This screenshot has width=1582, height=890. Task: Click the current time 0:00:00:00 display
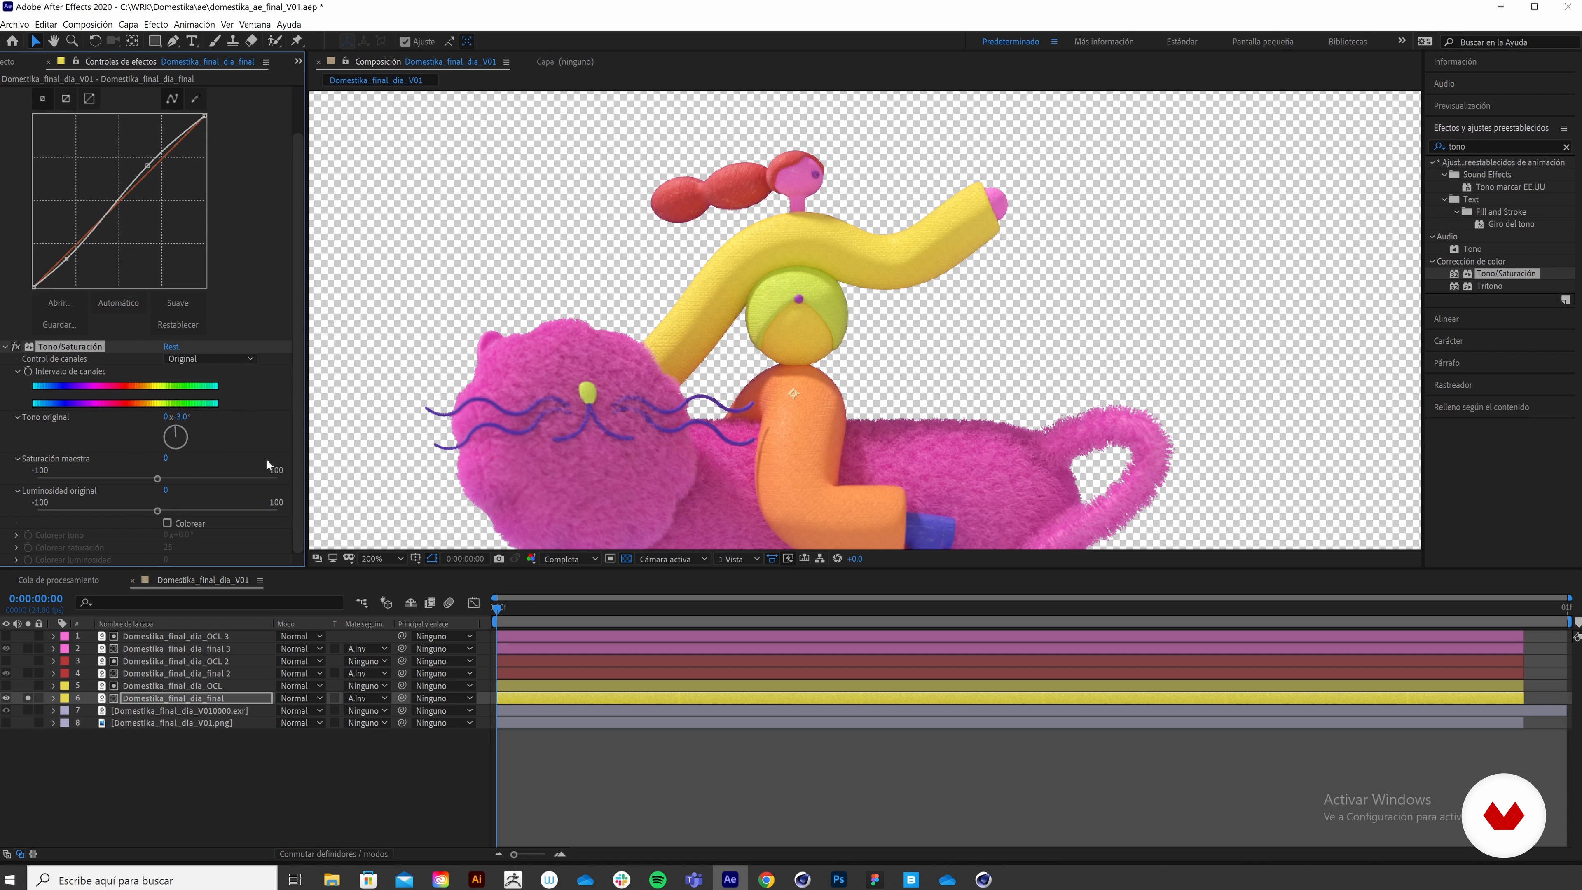[35, 598]
